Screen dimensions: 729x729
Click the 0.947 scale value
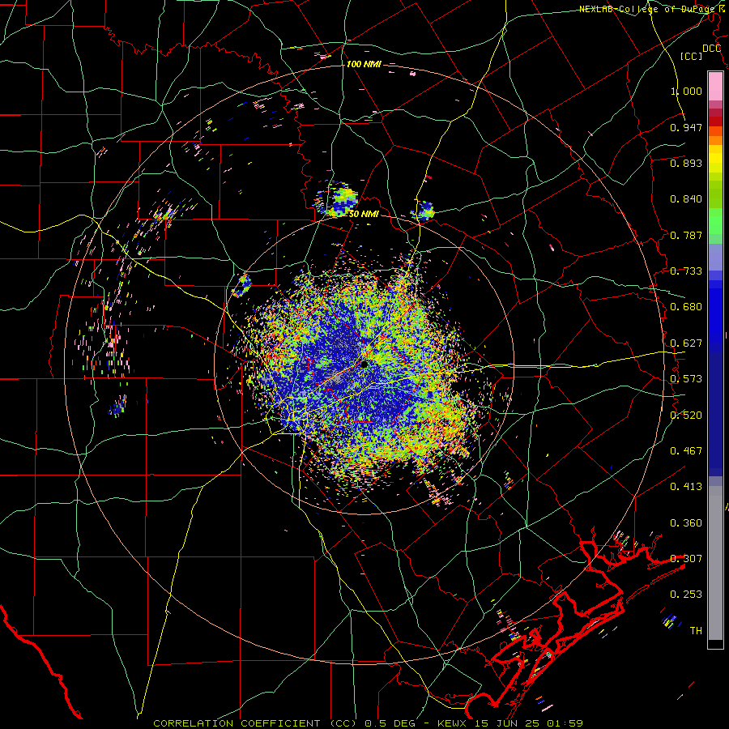[x=686, y=127]
